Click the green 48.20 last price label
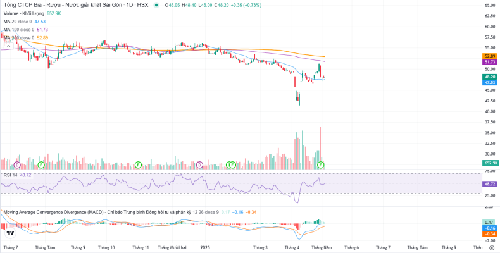 click(x=489, y=77)
